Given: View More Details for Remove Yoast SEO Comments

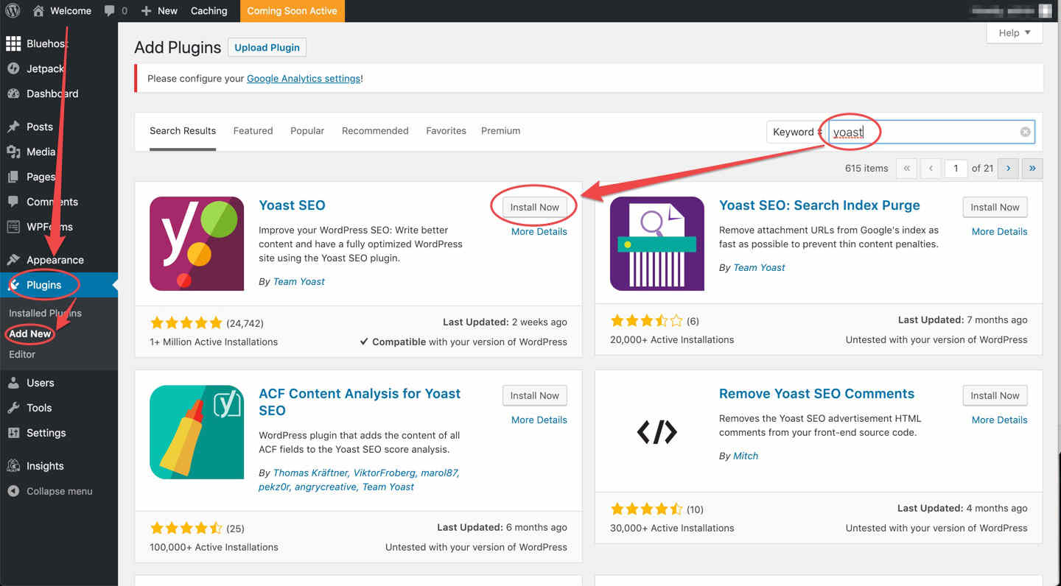Looking at the screenshot, I should click(x=999, y=420).
